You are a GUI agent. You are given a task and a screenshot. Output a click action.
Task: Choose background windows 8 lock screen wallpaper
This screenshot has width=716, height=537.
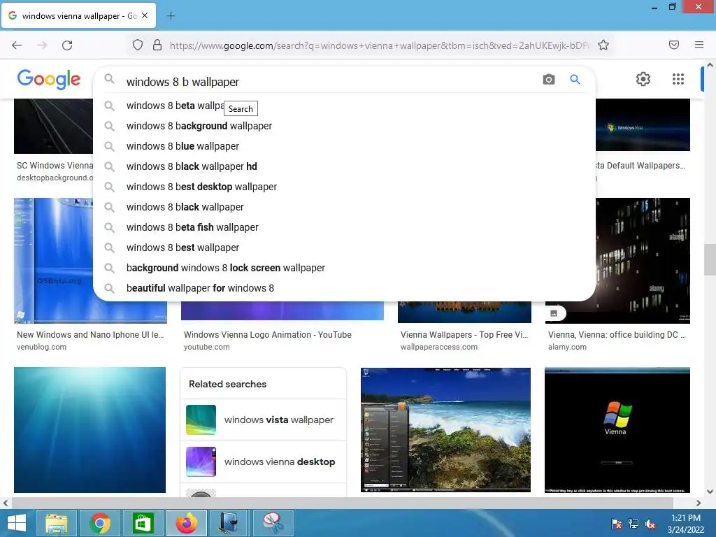coord(344,268)
